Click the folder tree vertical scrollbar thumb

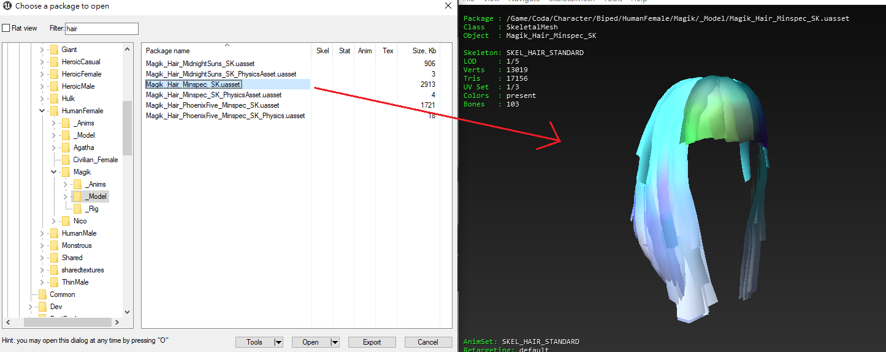pyautogui.click(x=128, y=128)
